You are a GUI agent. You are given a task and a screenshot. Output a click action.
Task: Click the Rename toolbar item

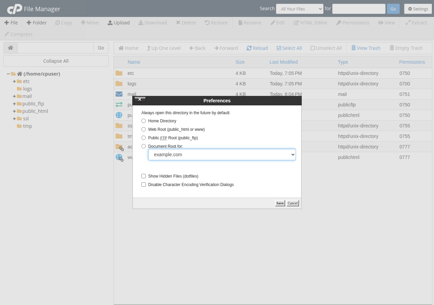250,23
